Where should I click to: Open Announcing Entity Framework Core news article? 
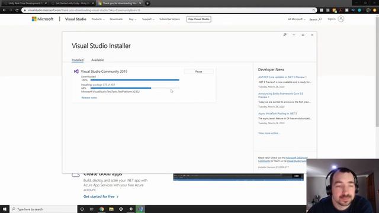(x=281, y=95)
